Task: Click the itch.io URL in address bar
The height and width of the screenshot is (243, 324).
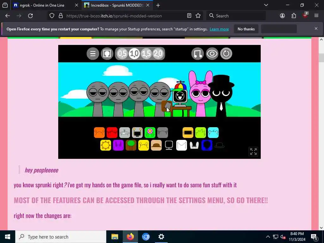Action: (x=114, y=16)
